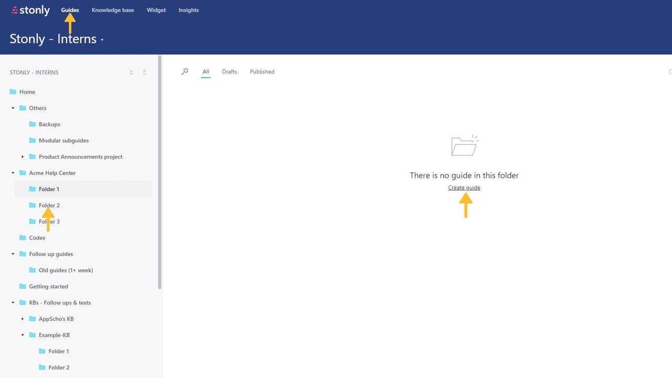672x378 pixels.
Task: Go to the Guides tab
Action: 70,10
